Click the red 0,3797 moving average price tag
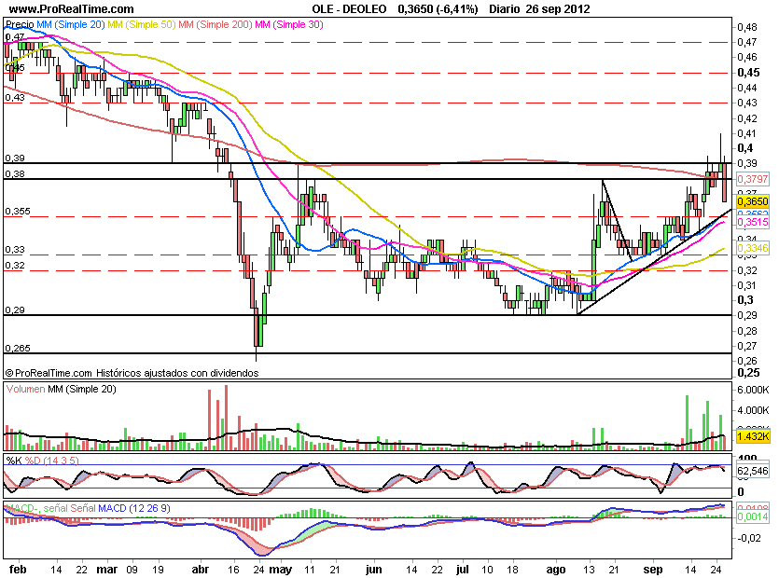The image size is (779, 578). tap(751, 179)
